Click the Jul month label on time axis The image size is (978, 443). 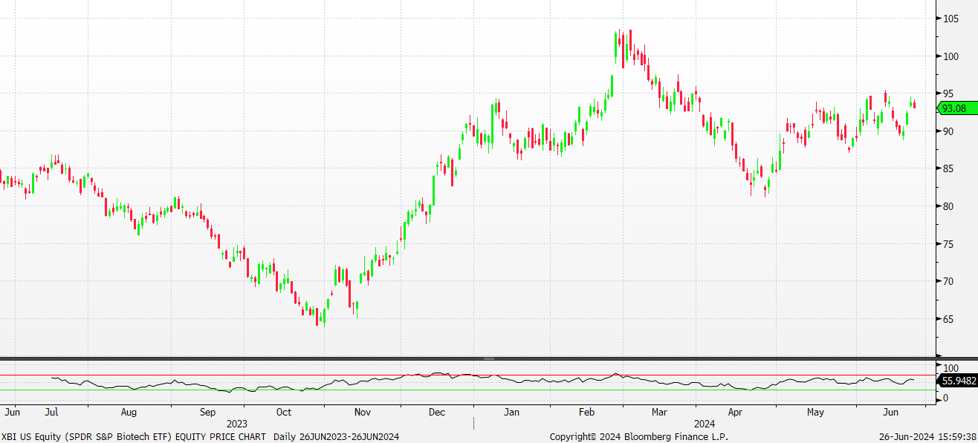[x=52, y=411]
